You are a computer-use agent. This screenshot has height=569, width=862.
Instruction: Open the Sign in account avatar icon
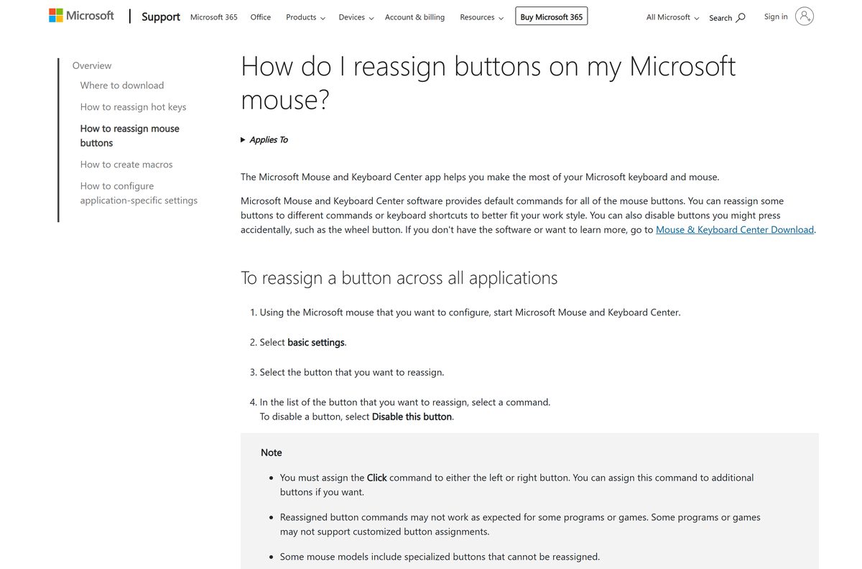click(x=805, y=17)
